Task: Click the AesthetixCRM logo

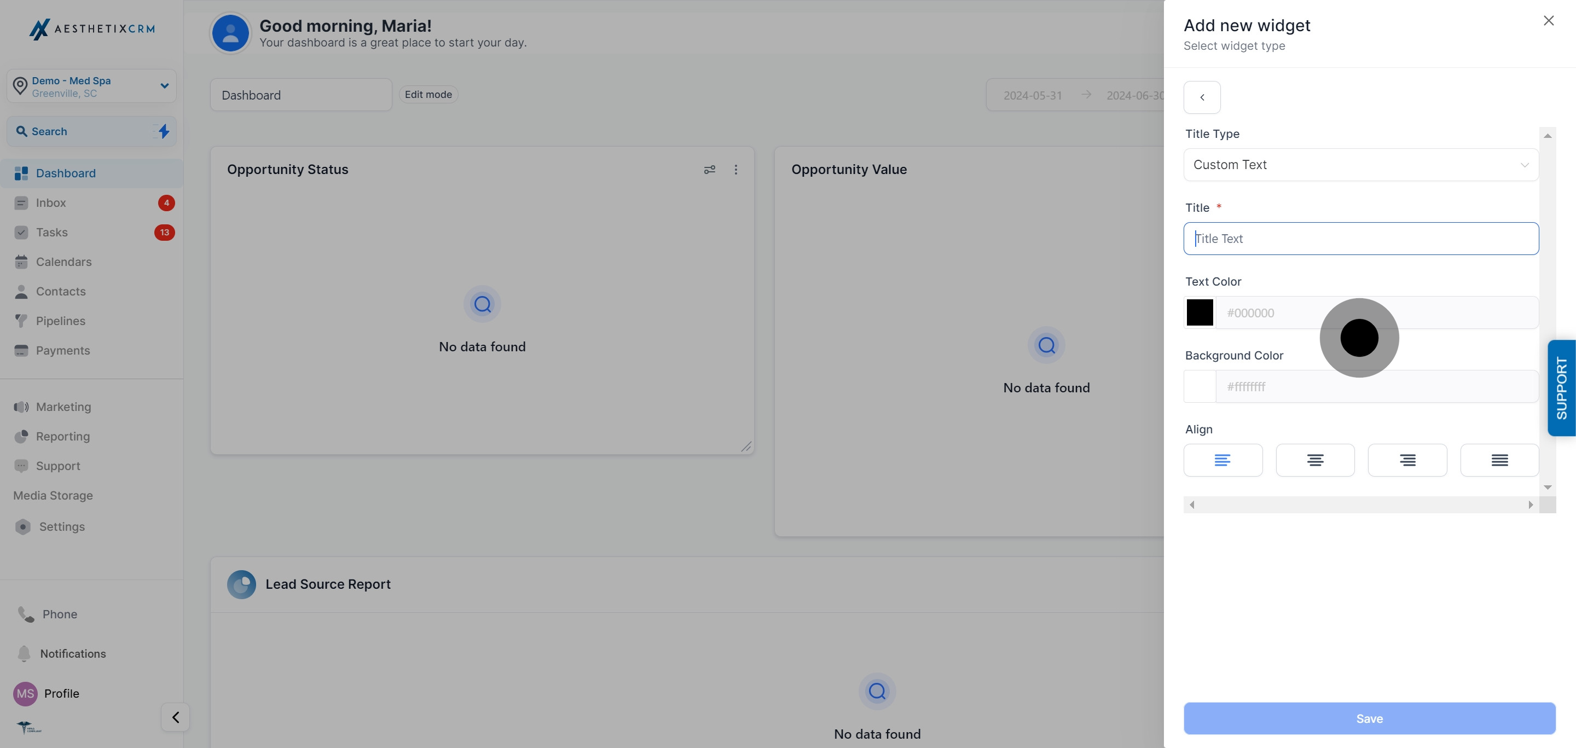Action: (x=92, y=29)
